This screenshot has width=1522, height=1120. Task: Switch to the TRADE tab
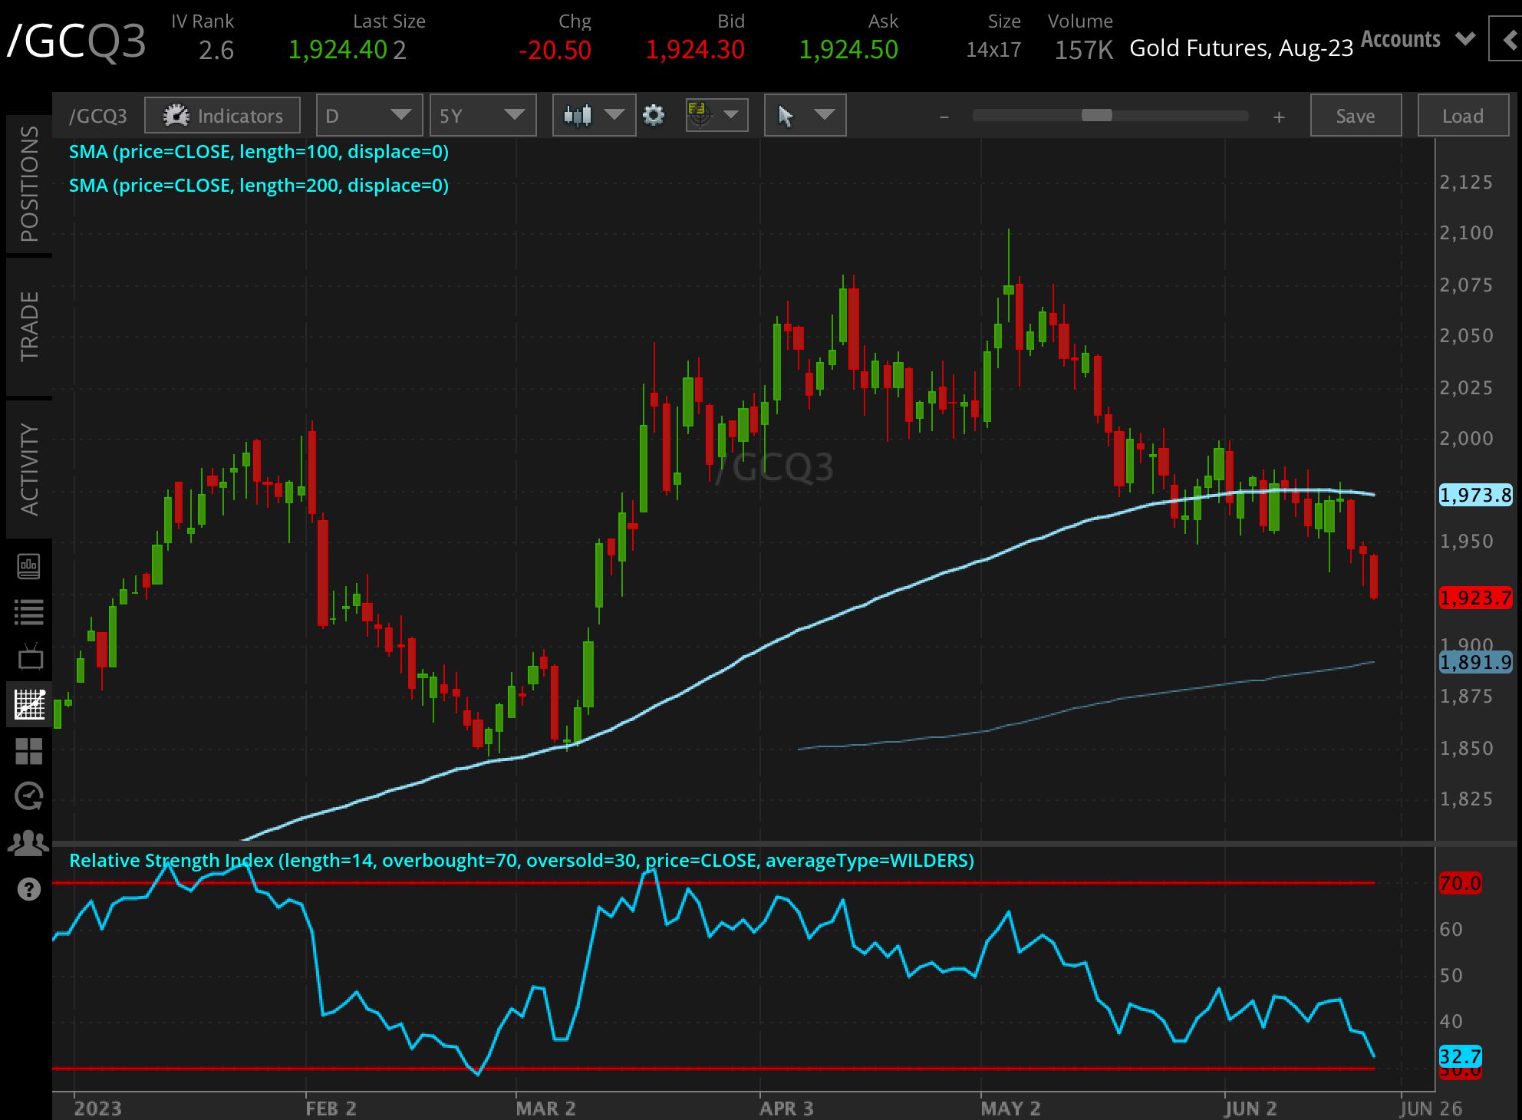coord(29,322)
